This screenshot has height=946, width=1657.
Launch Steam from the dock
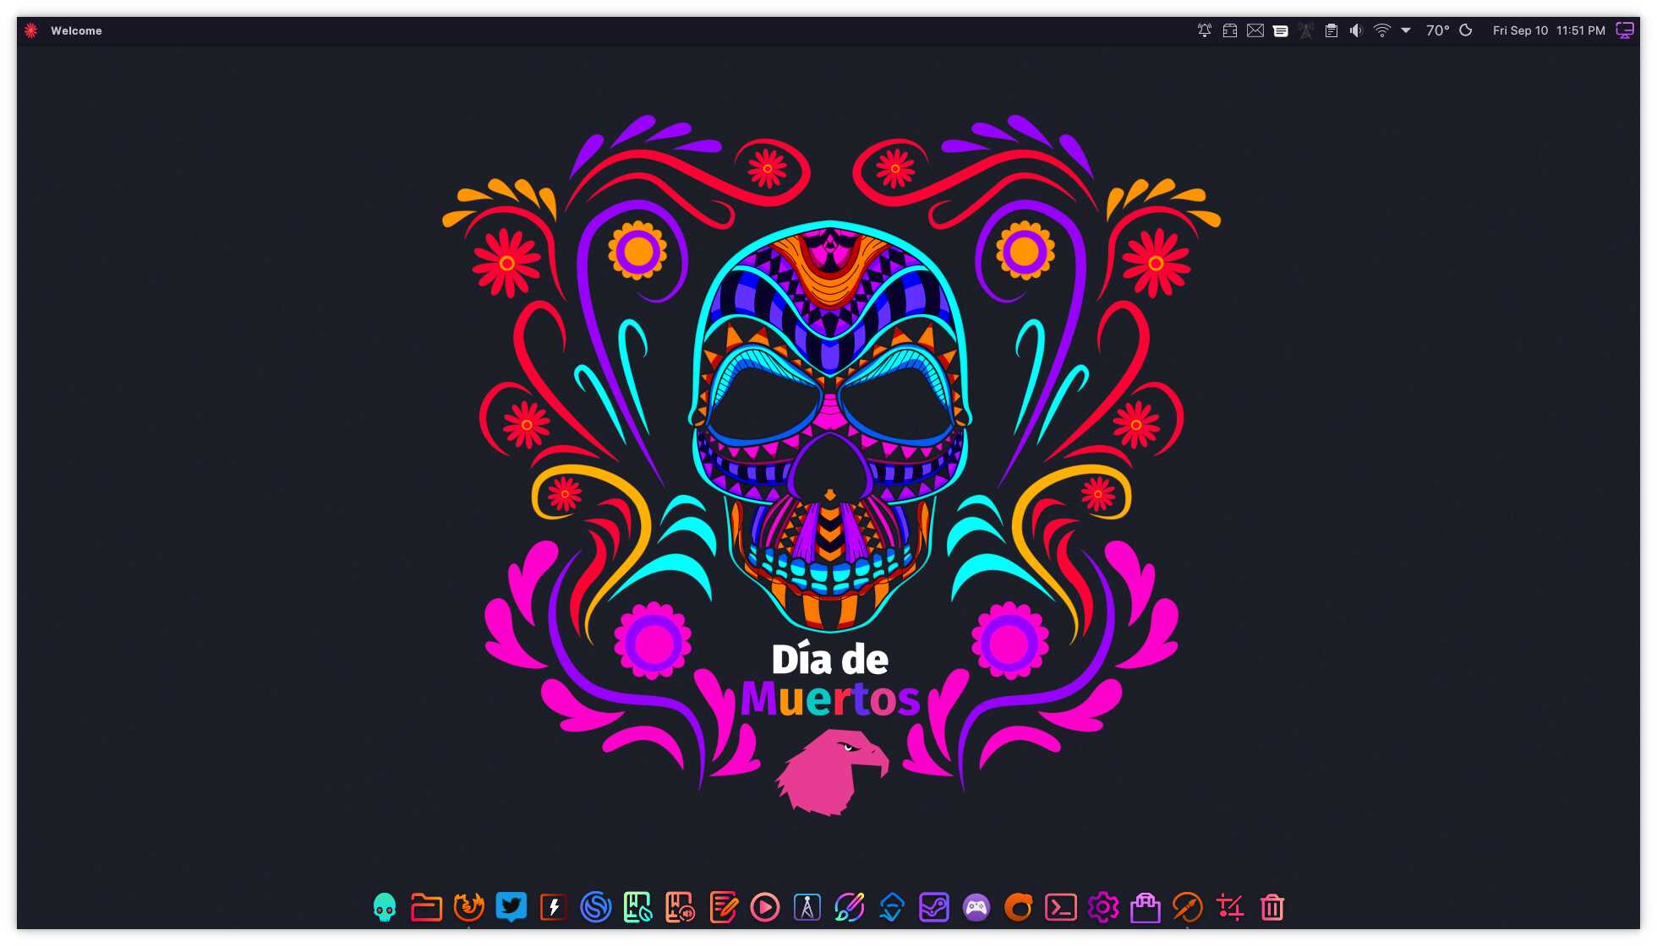tap(934, 907)
